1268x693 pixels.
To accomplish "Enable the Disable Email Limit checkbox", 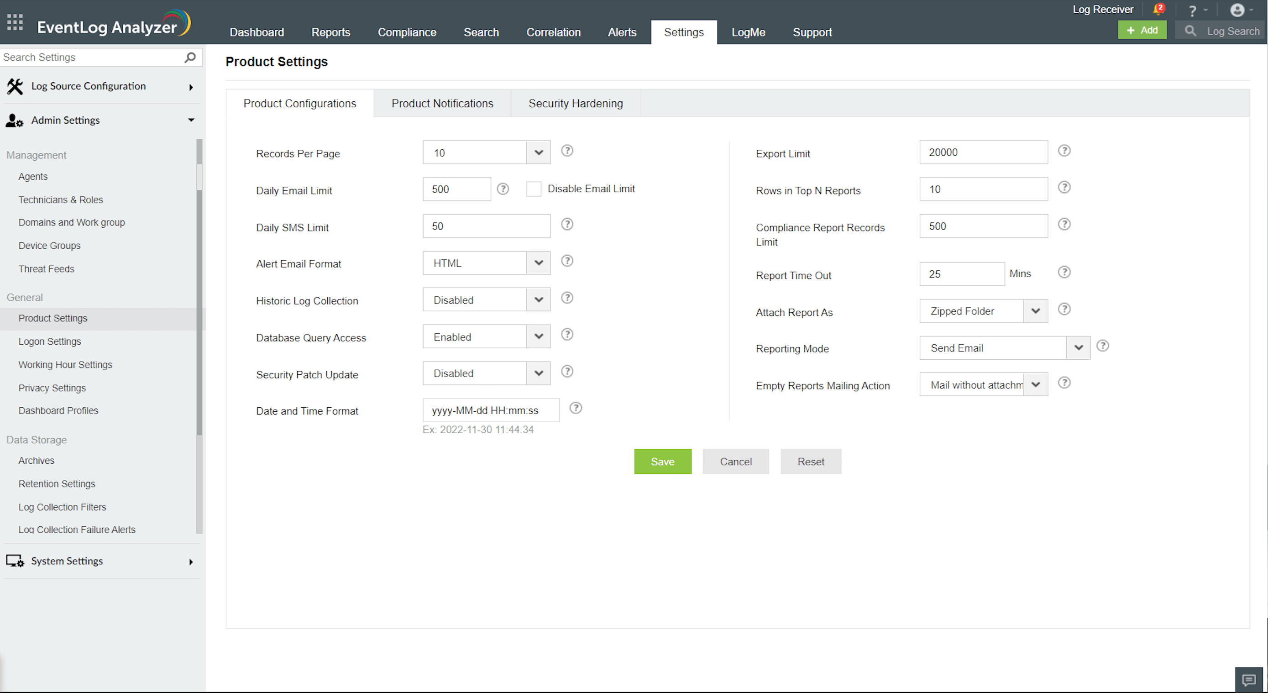I will (x=534, y=189).
